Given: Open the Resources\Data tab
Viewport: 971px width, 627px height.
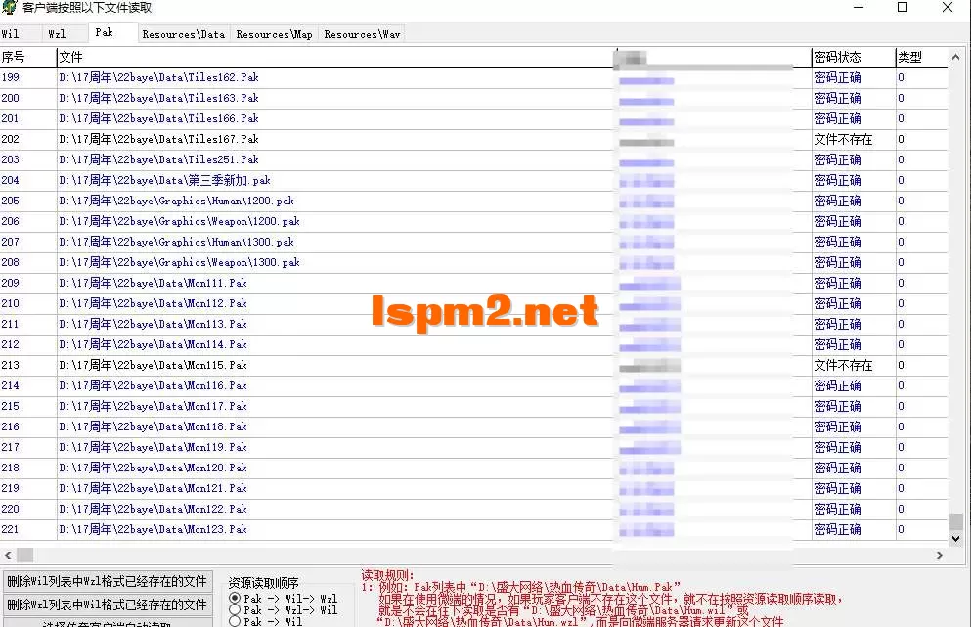Looking at the screenshot, I should [x=183, y=34].
